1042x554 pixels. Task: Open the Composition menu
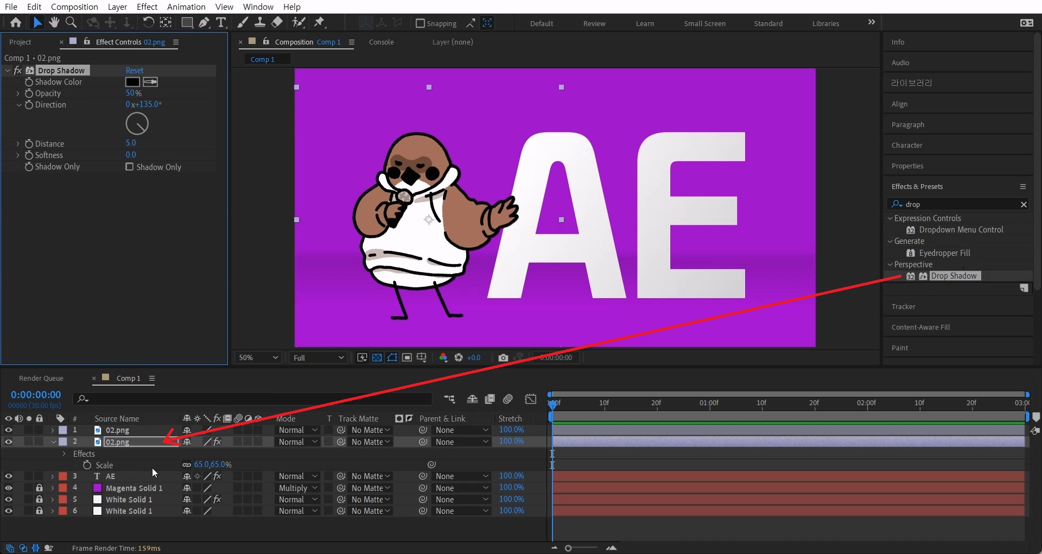click(x=74, y=7)
